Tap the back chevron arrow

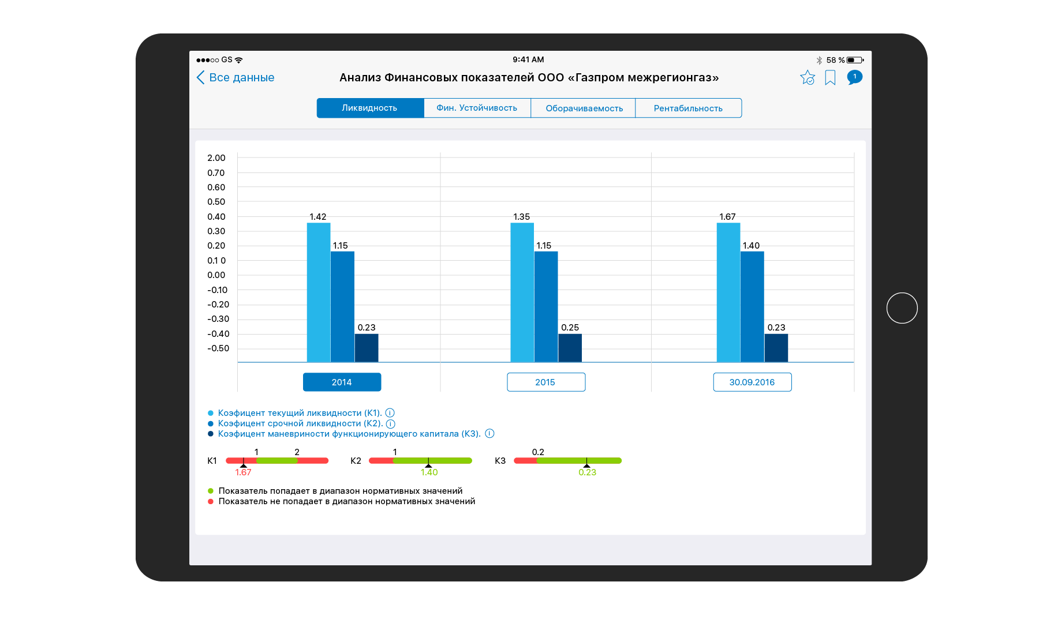tap(201, 78)
